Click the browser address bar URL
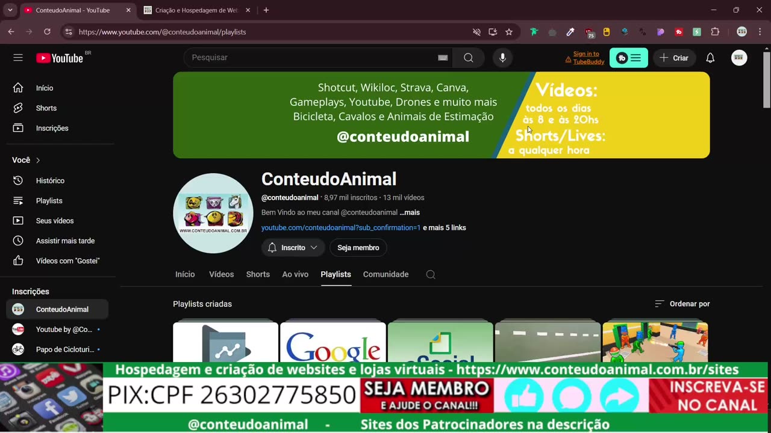Screen dimensions: 771x433 pyautogui.click(x=163, y=32)
